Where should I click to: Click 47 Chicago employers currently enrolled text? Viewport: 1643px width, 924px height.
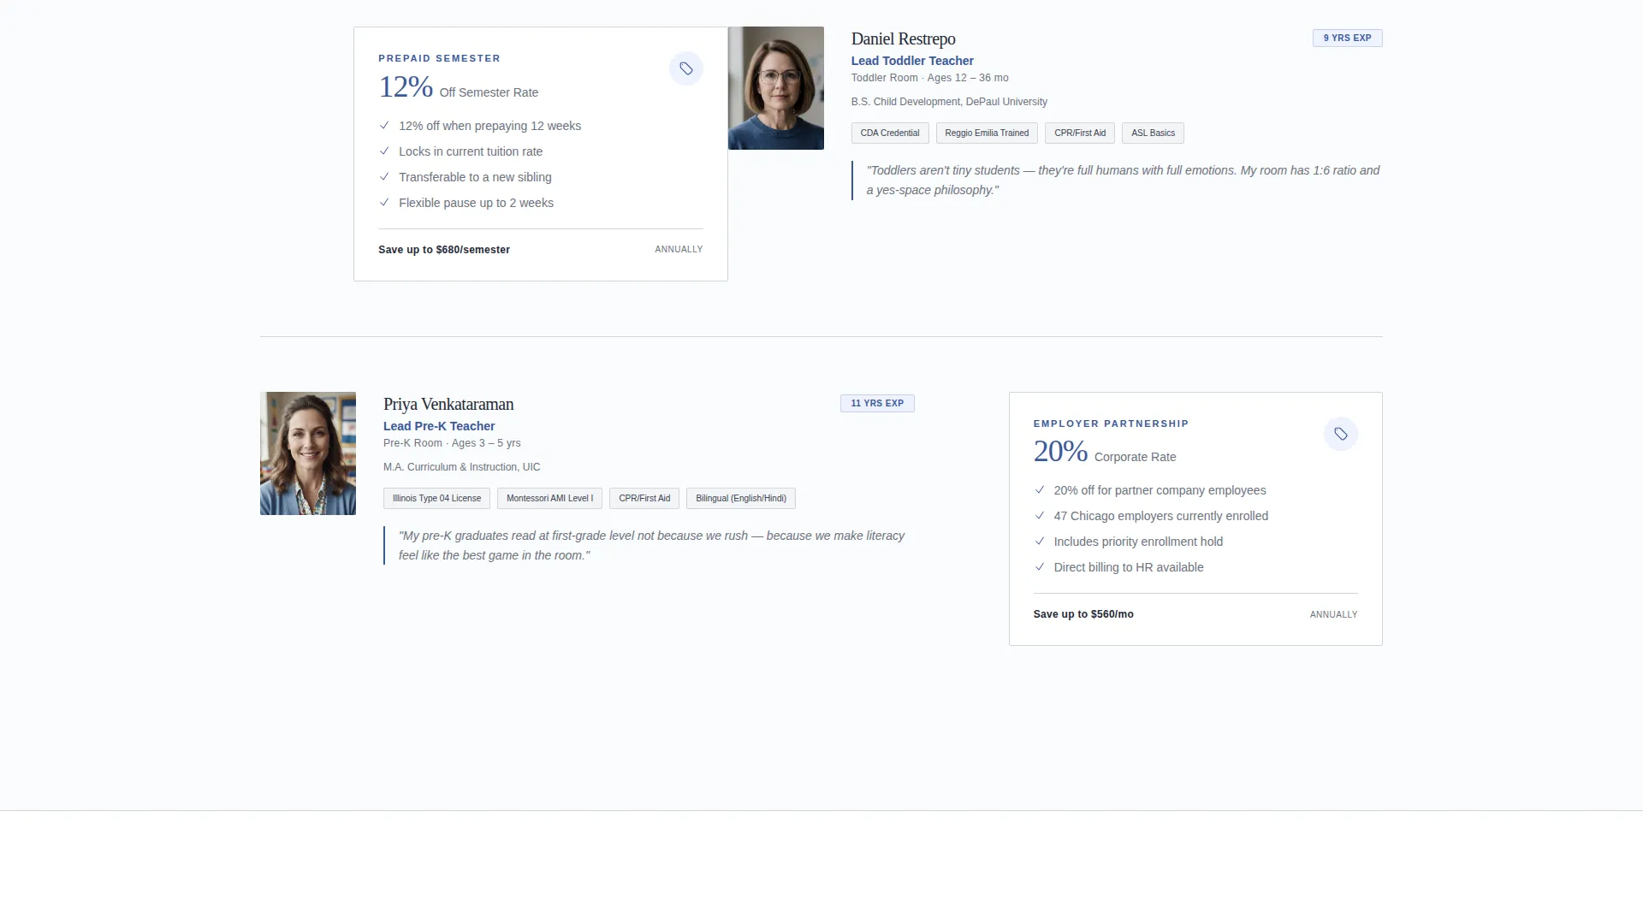click(x=1161, y=516)
